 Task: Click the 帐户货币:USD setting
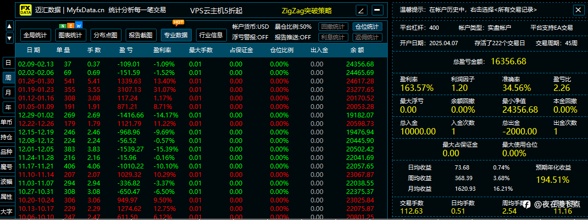(250, 27)
